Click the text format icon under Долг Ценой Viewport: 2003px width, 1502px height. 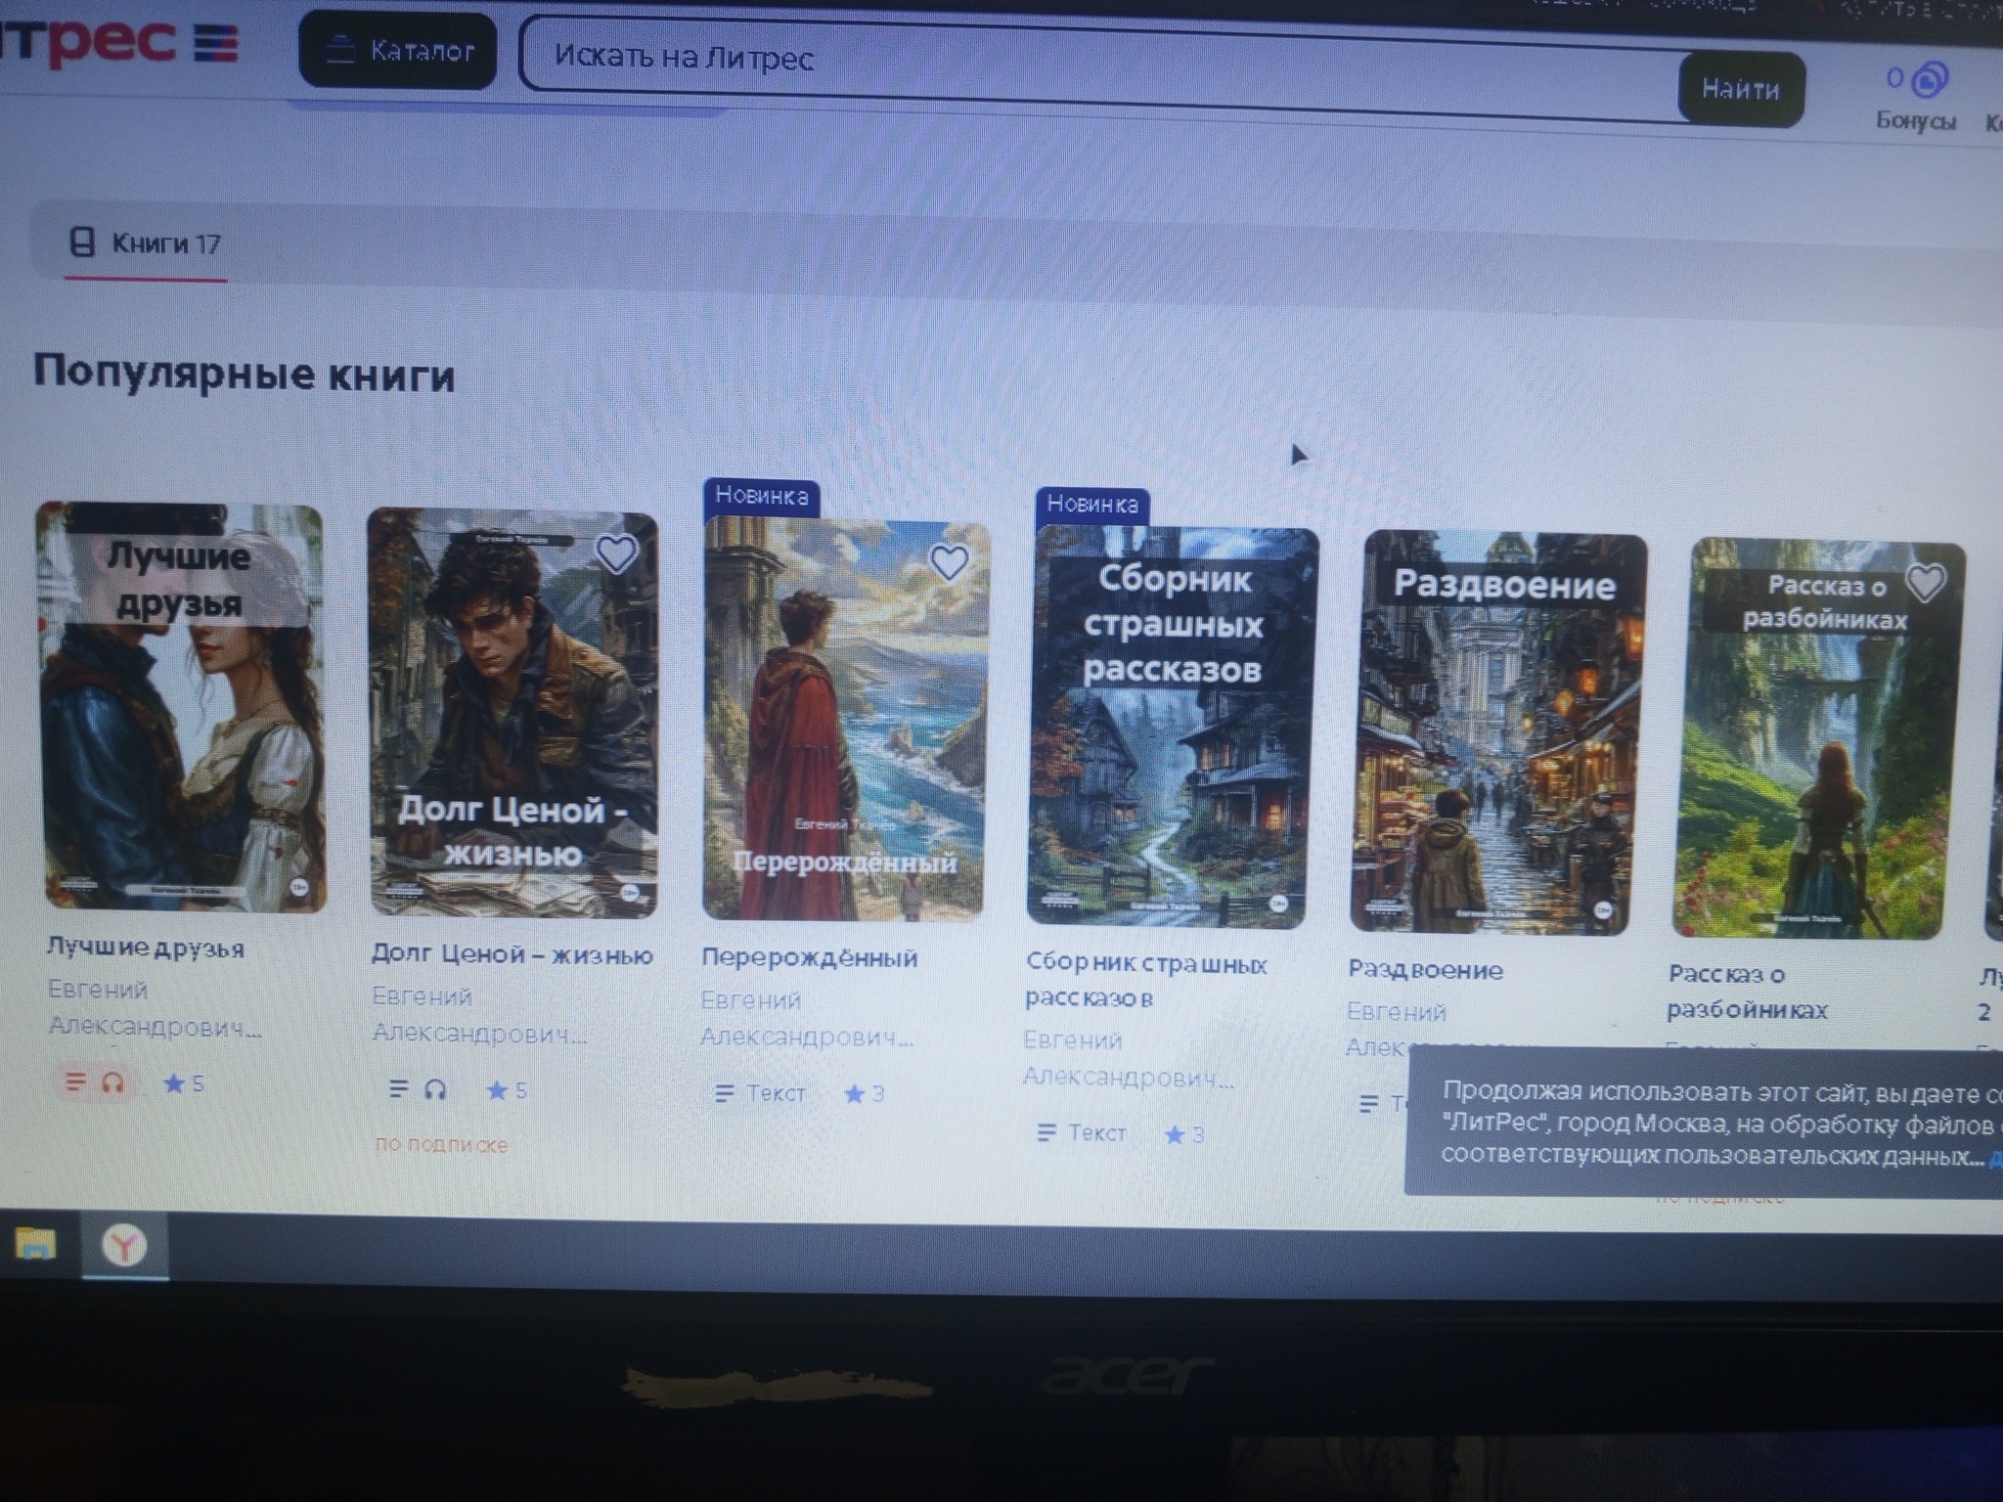click(x=398, y=1088)
